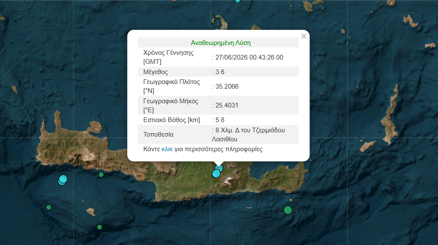Open the 'κλικ' link for more information
438x245 pixels.
(167, 149)
